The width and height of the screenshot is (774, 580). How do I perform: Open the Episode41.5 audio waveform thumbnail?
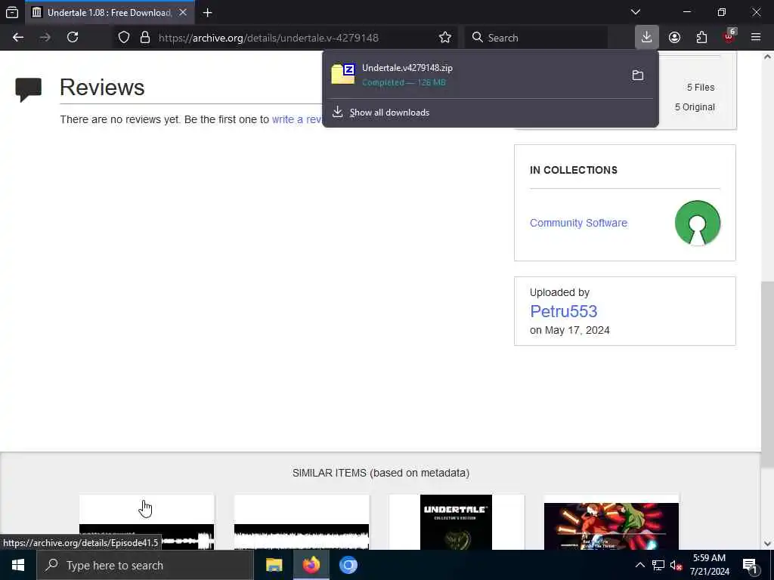[147, 523]
